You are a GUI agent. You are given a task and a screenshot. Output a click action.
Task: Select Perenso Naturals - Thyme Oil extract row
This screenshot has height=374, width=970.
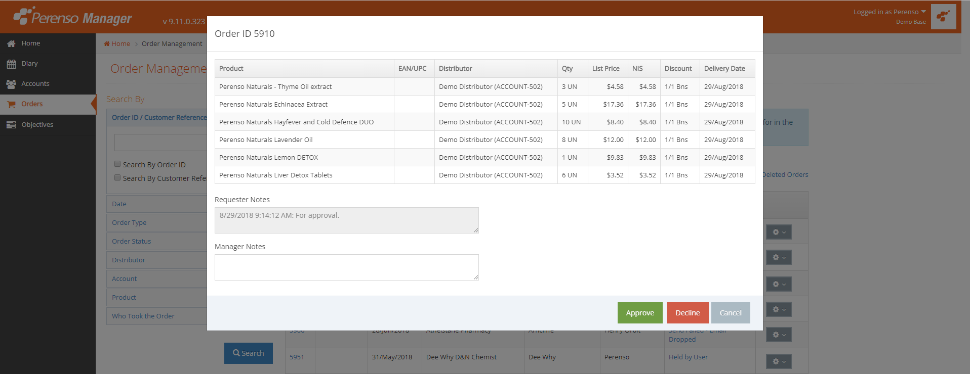click(484, 86)
